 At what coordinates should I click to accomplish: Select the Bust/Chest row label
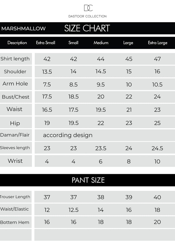coord(15,97)
